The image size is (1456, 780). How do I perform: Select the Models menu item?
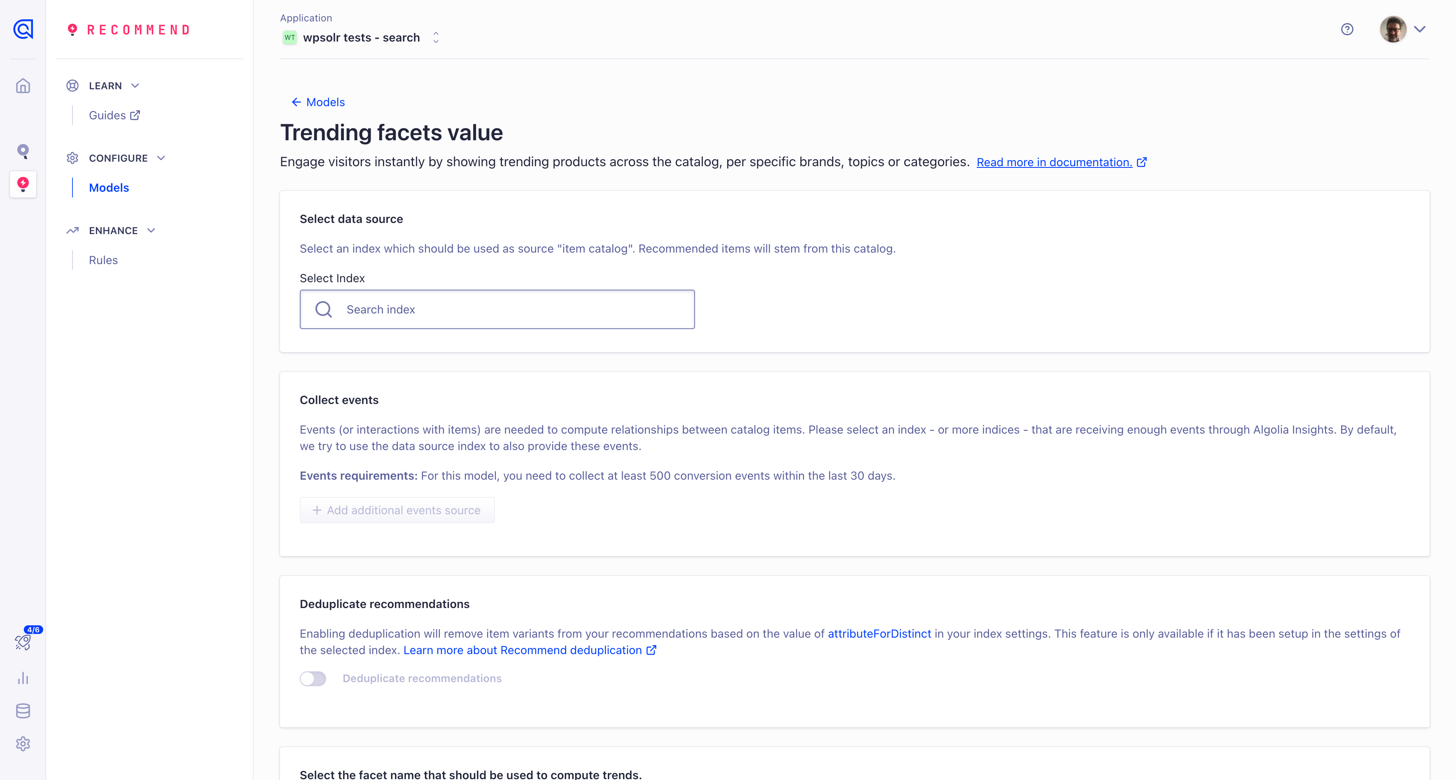[x=109, y=188]
